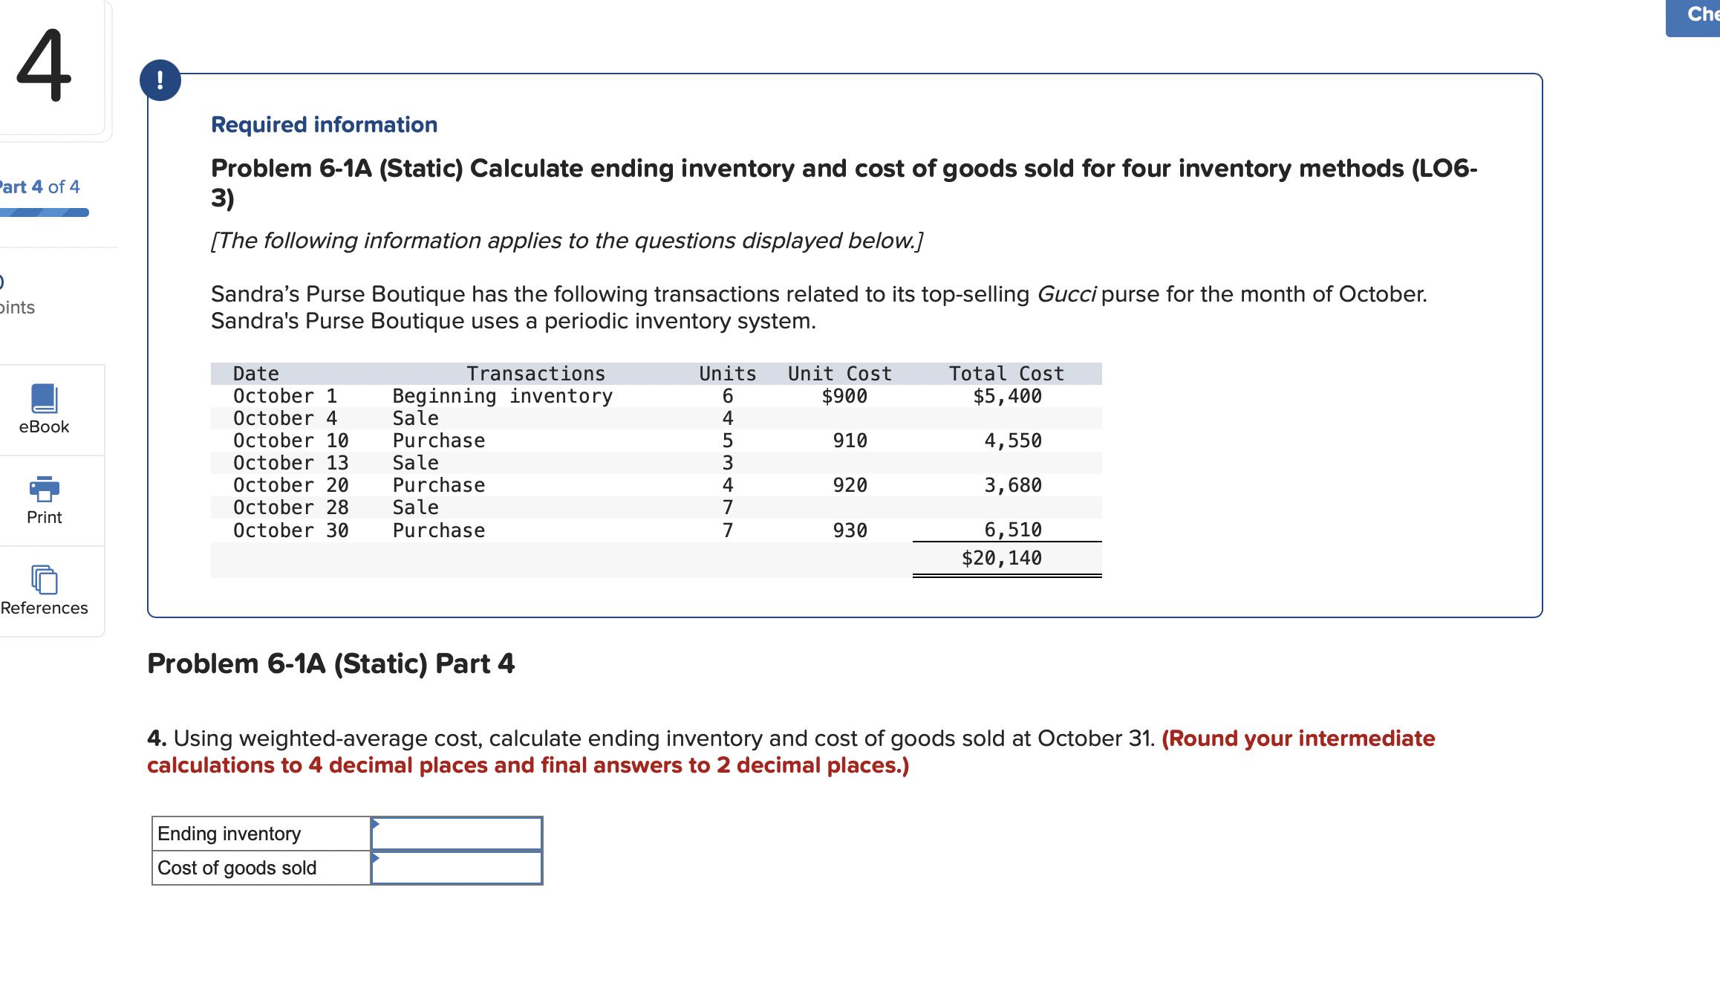Screen dimensions: 1720x1000
Task: Click the Part 4 progress bar
Action: pyautogui.click(x=45, y=213)
